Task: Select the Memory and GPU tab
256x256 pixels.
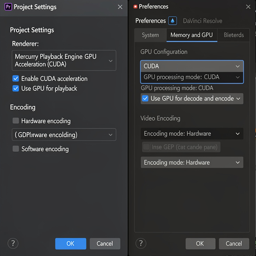Action: tap(192, 35)
